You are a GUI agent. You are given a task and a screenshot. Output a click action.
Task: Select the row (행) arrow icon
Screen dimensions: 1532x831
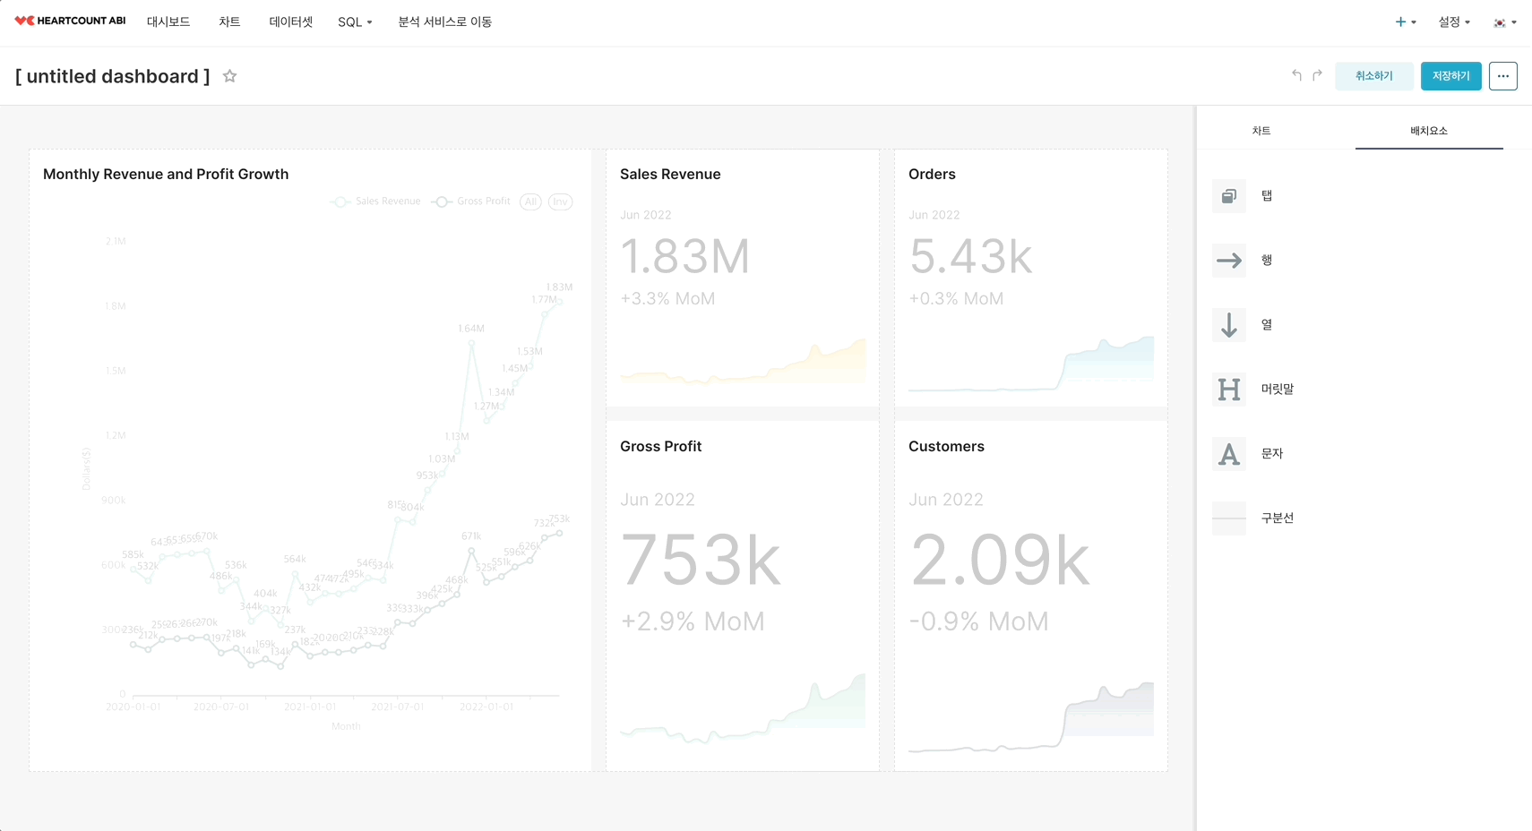(1229, 261)
